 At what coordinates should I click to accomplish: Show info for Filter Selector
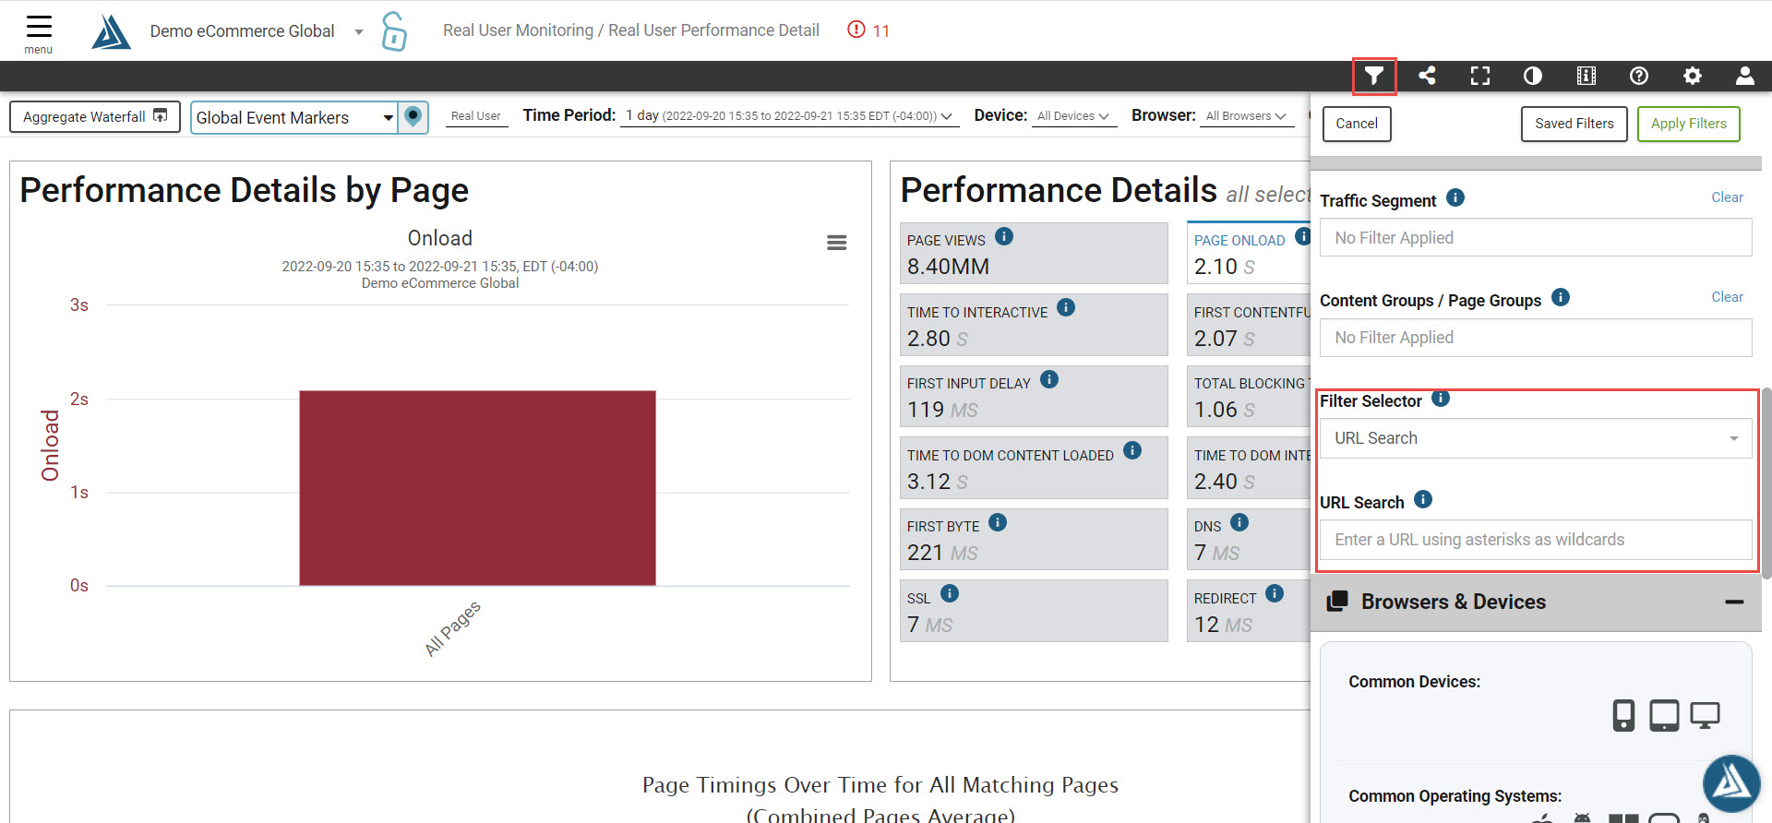[1441, 399]
